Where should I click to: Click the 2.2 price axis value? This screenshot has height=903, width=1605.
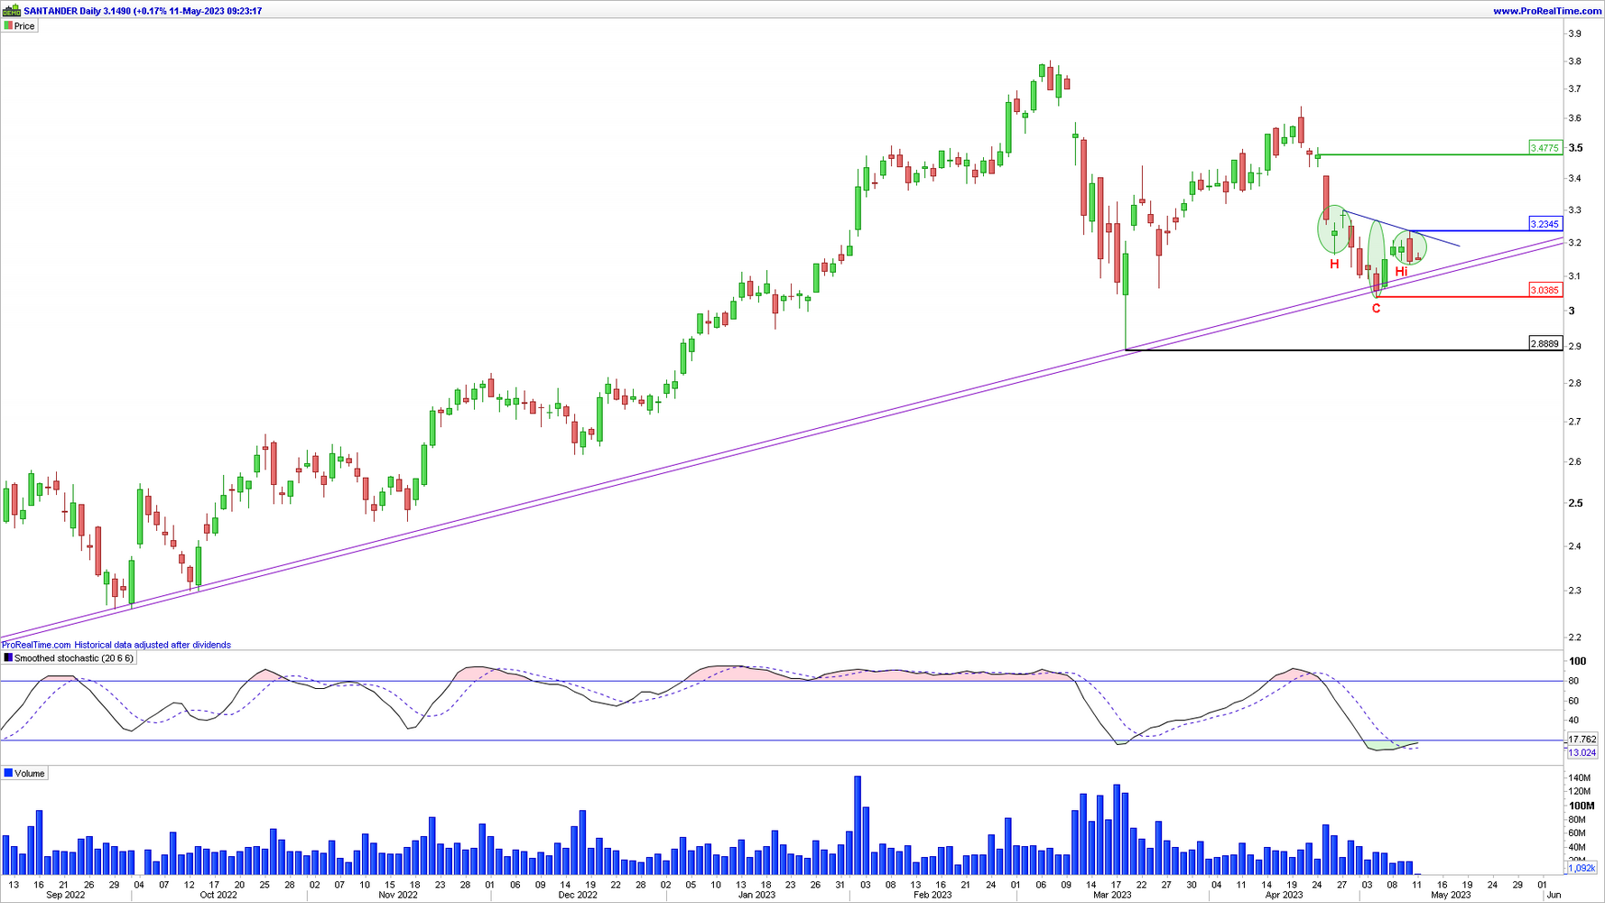point(1574,637)
